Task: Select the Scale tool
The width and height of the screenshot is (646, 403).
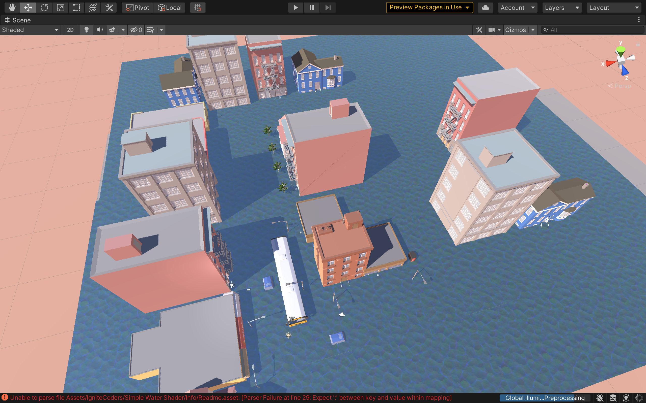Action: point(61,8)
